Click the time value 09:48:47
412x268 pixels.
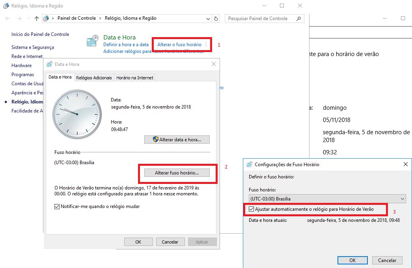click(119, 129)
